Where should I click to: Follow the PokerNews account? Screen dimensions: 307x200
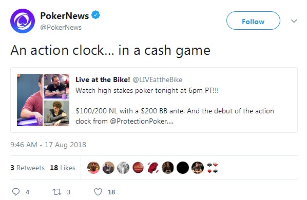[253, 21]
